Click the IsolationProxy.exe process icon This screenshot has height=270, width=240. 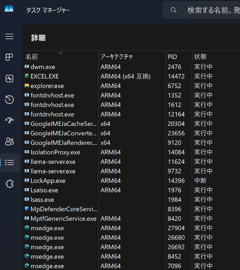click(x=27, y=152)
